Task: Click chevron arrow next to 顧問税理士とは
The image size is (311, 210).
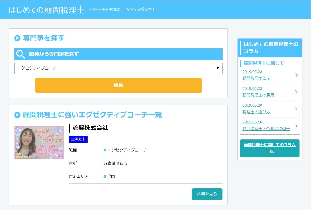Action: [296, 75]
